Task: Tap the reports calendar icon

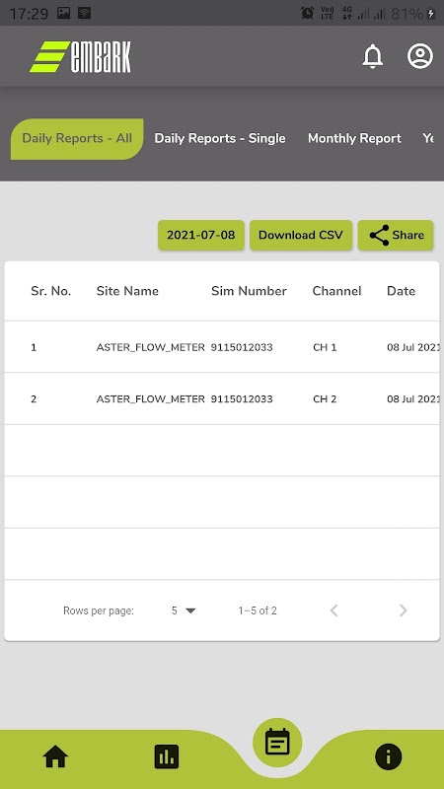Action: (x=277, y=743)
